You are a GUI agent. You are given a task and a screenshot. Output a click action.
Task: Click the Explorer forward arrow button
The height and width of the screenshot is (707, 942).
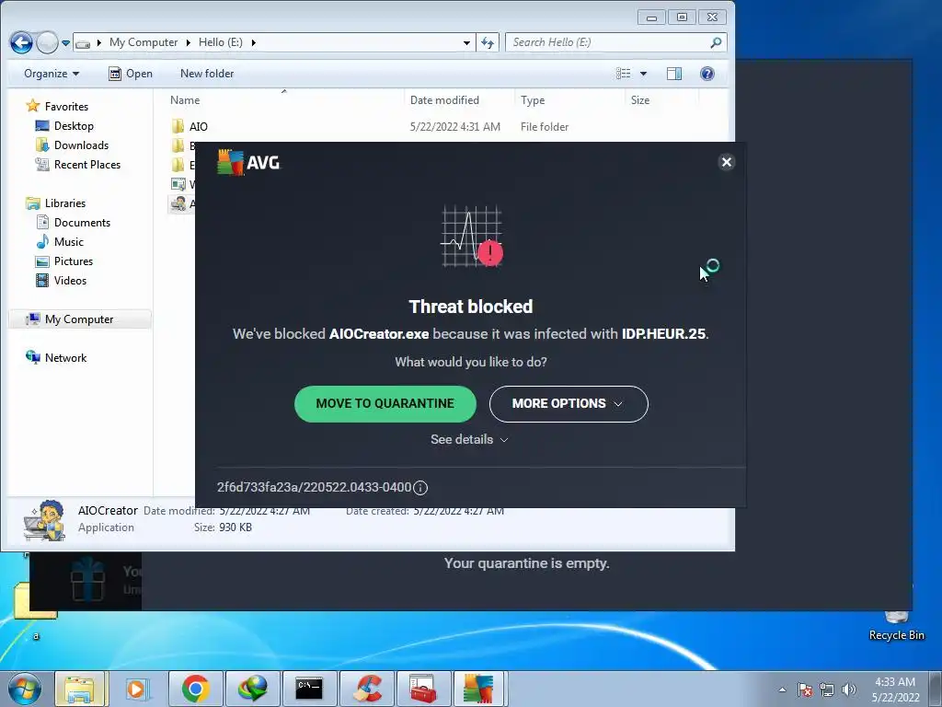pos(48,42)
